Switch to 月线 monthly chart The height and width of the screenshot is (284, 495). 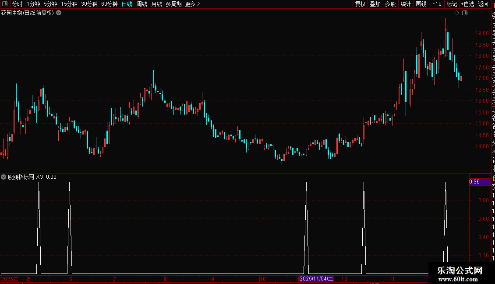click(156, 4)
